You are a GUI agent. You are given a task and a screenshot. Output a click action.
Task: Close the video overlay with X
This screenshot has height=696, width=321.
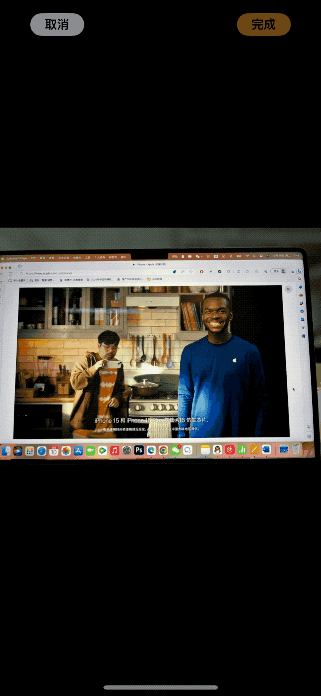pos(288,289)
